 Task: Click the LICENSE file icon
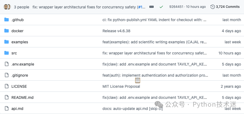pyautogui.click(x=7, y=86)
